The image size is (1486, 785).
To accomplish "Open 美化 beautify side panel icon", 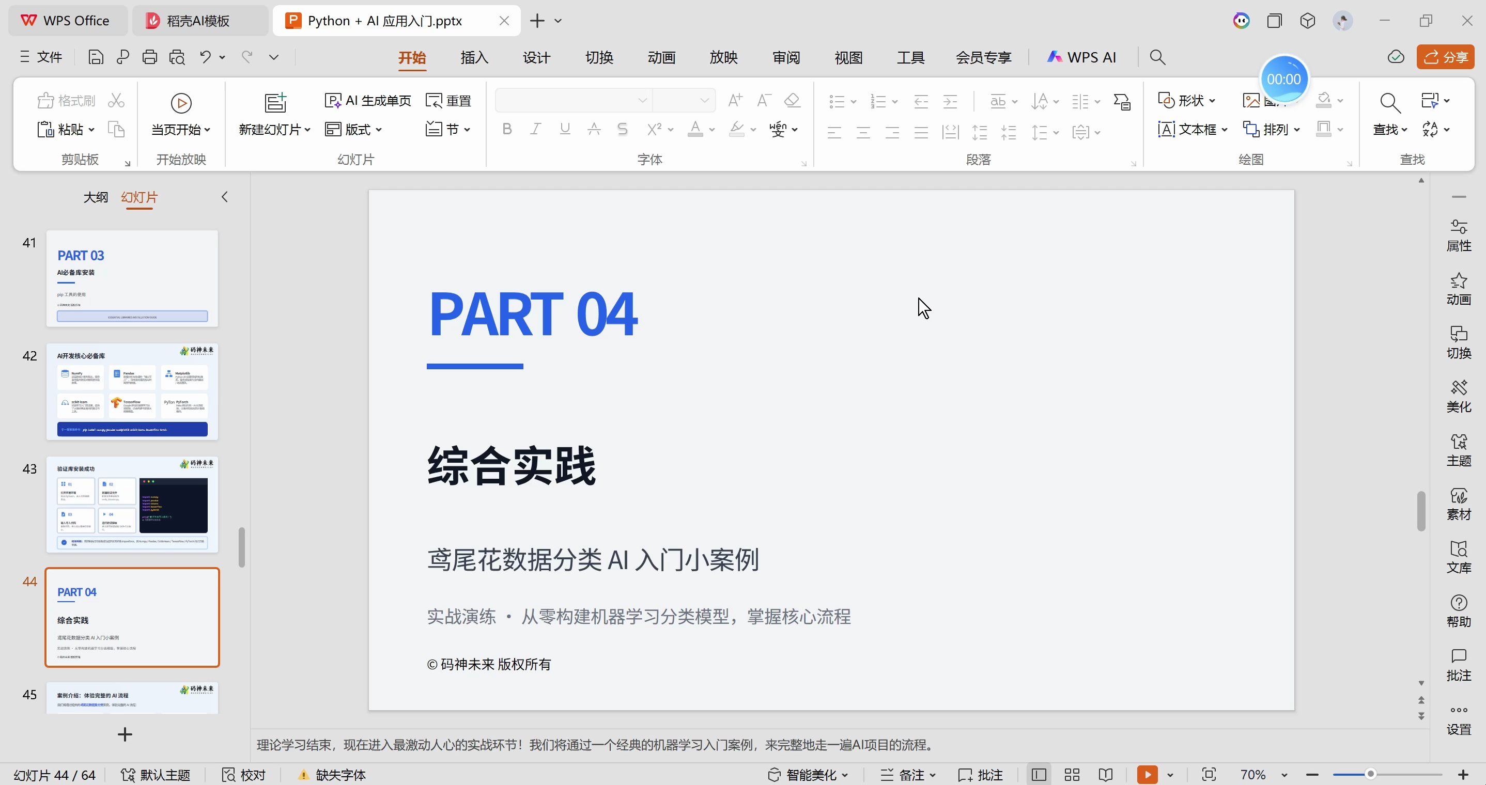I will tap(1459, 397).
